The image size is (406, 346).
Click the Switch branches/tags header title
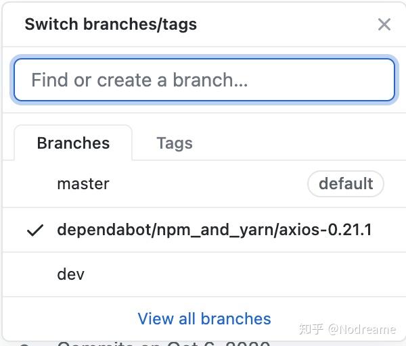coord(111,24)
